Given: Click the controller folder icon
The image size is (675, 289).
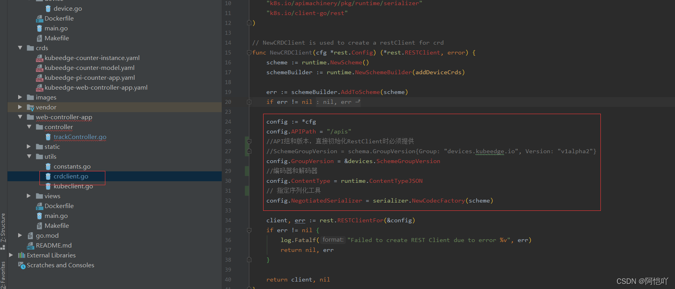Looking at the screenshot, I should [x=39, y=127].
